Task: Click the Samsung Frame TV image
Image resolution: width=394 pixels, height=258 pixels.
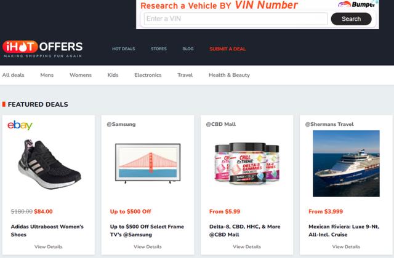Action: 148,163
